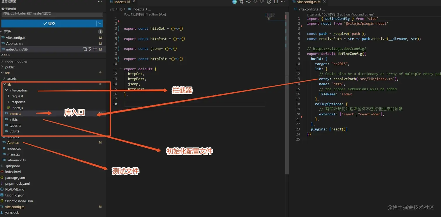Expand the node_modules folder
The height and width of the screenshot is (217, 441).
(x=16, y=61)
